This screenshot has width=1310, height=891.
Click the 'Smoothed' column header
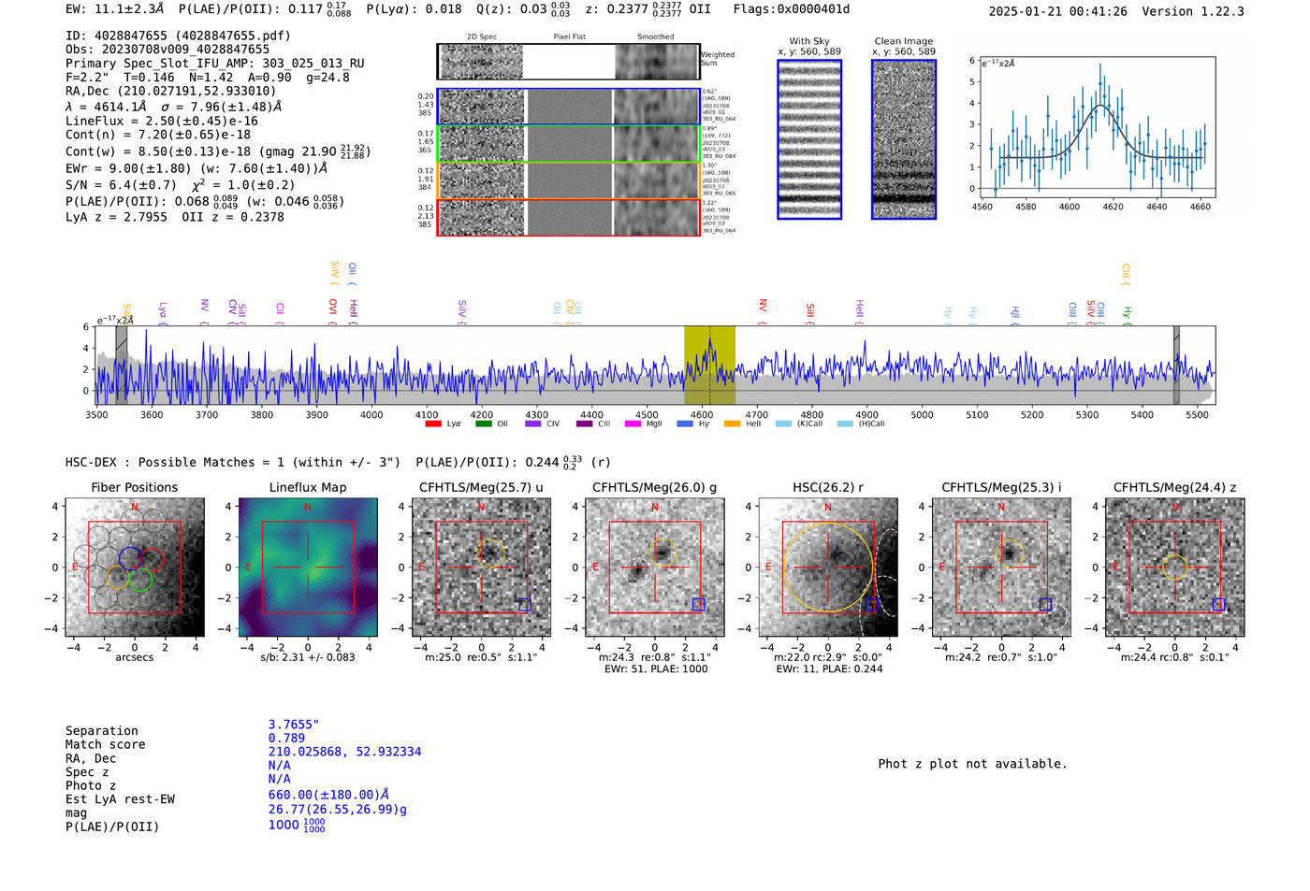point(655,36)
